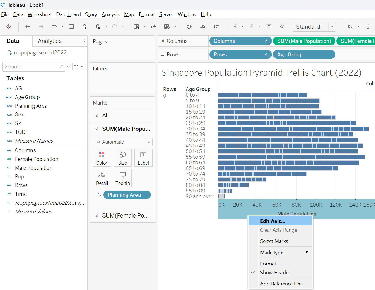This screenshot has height=290, width=375.
Task: Click the Swap rows and columns icon
Action: [189, 26]
